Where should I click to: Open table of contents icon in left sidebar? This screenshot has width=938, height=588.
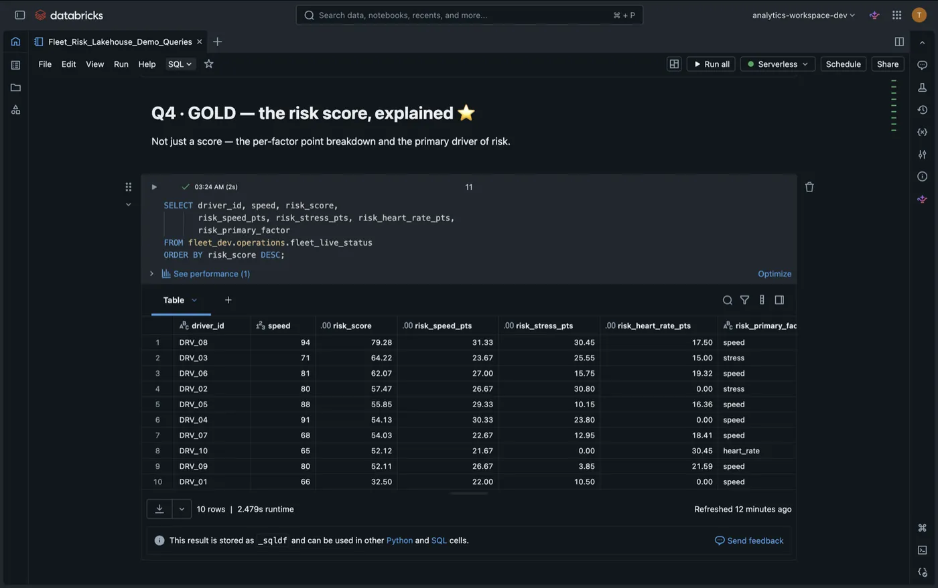point(15,65)
